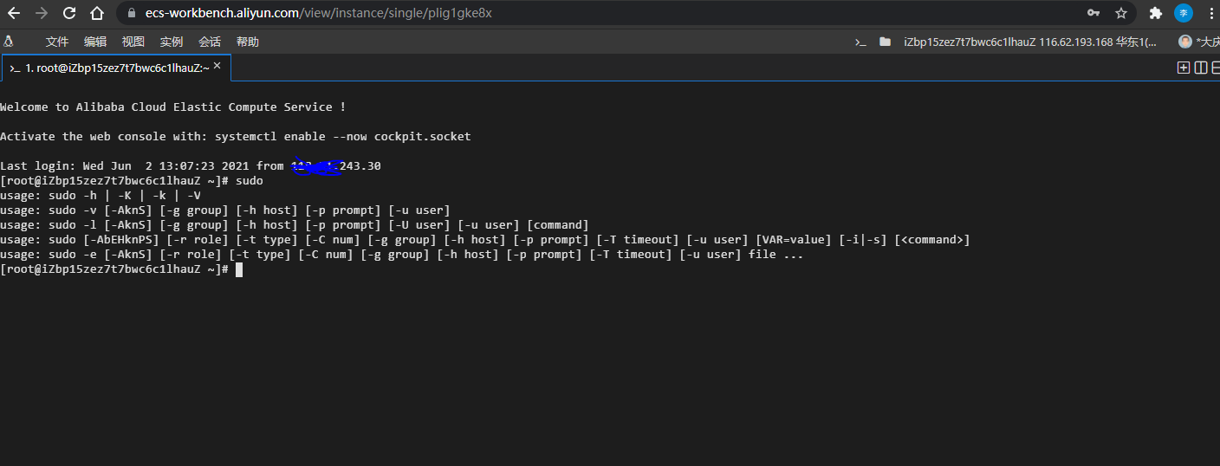Click the terminal prompt icon beside folder icon
The image size is (1220, 466).
tap(860, 42)
